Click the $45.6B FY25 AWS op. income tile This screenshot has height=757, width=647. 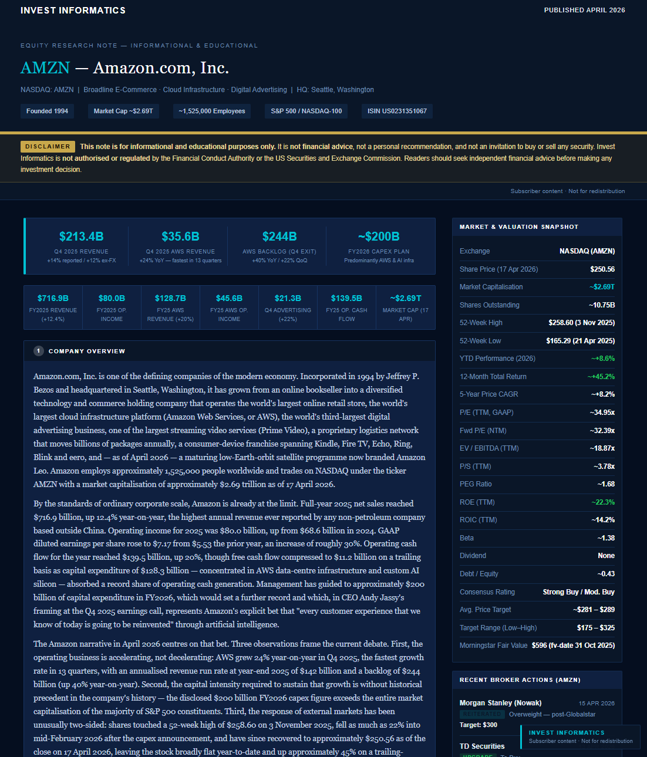pos(229,307)
